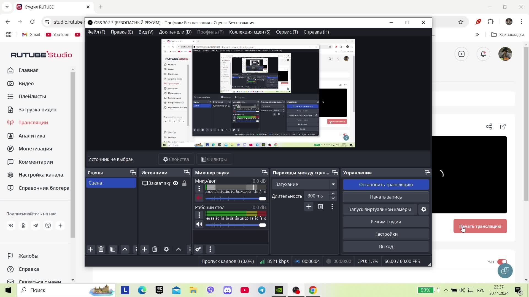Move source up arrow in Sources toolbar
The height and width of the screenshot is (297, 529).
179,249
